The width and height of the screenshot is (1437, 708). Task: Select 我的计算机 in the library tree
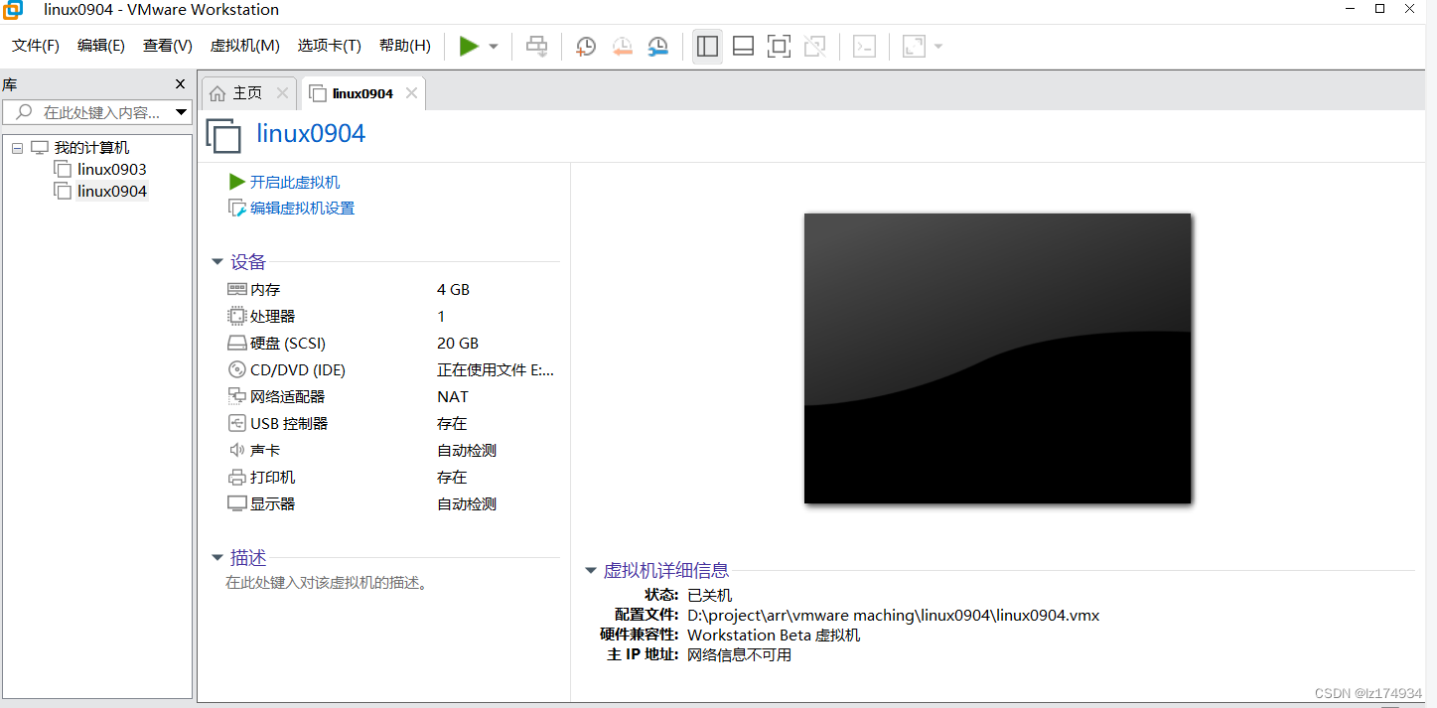click(91, 148)
